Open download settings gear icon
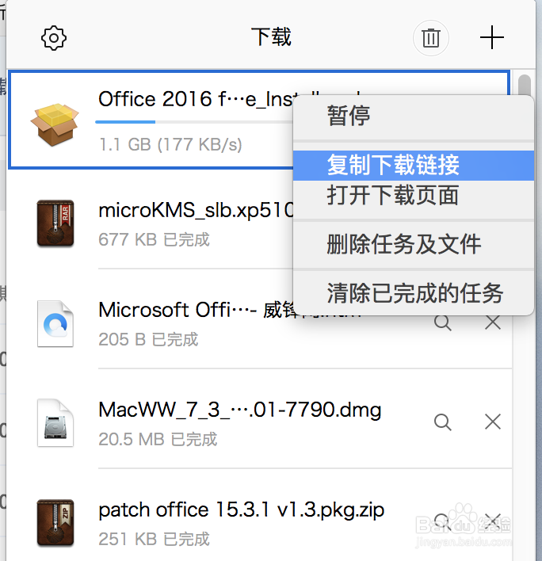This screenshot has width=542, height=561. pos(54,37)
